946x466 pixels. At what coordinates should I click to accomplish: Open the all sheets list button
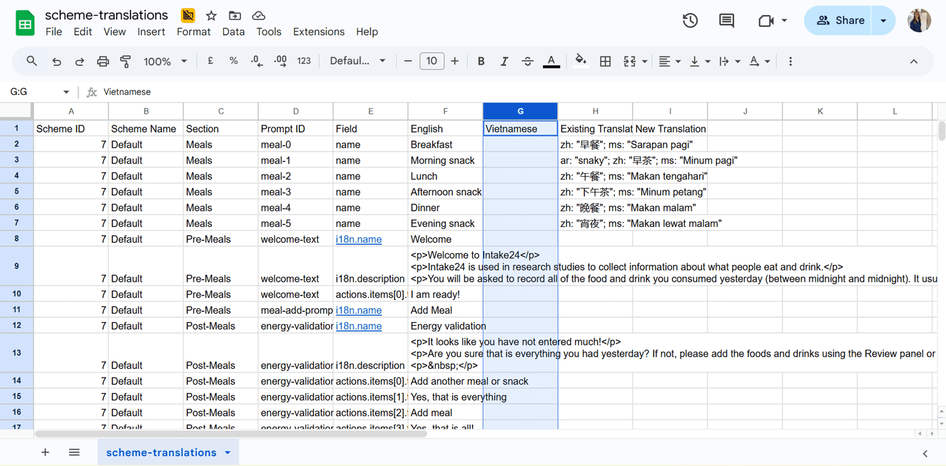[x=74, y=452]
